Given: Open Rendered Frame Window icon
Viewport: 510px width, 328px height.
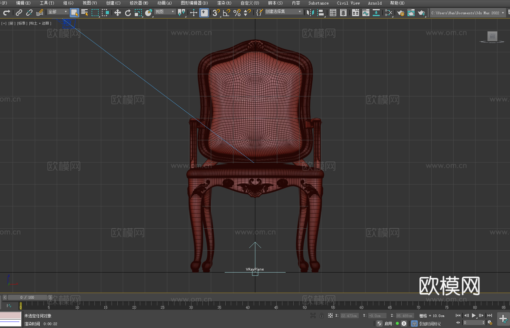Looking at the screenshot, I should [411, 13].
